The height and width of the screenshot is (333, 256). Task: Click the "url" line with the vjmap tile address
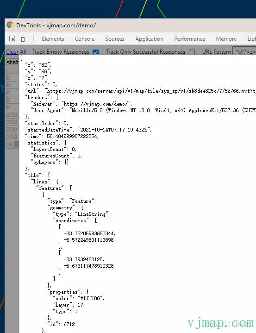point(141,91)
